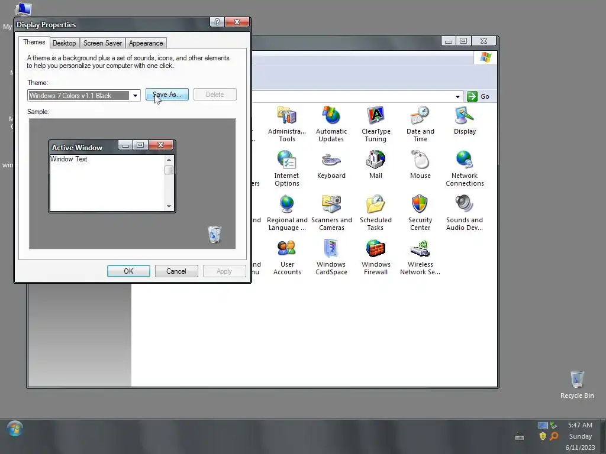
Task: Click the Start orb button
Action: pos(15,429)
